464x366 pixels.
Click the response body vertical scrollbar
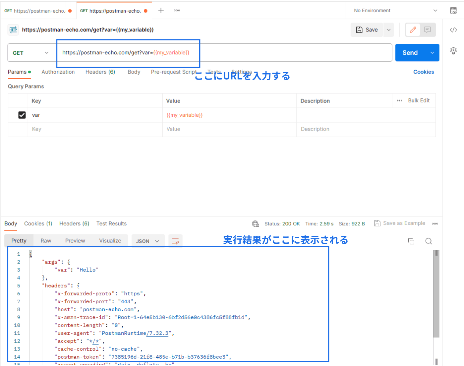[436, 294]
